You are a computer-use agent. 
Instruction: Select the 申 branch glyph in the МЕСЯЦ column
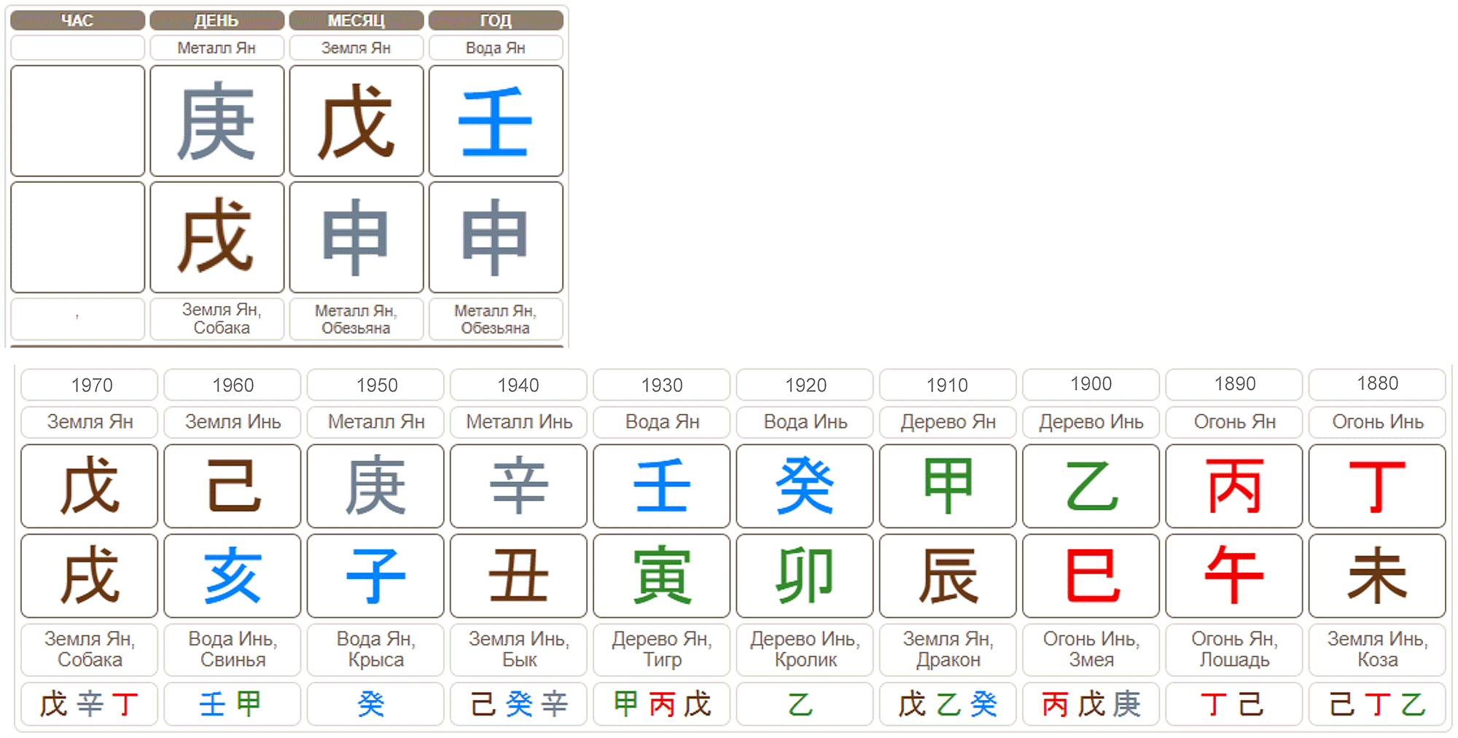click(x=356, y=238)
